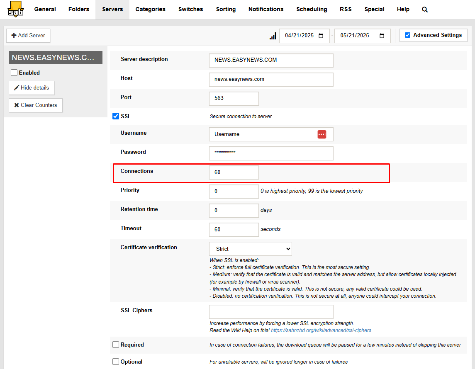Toggle the Advanced Settings checkbox

coord(407,35)
